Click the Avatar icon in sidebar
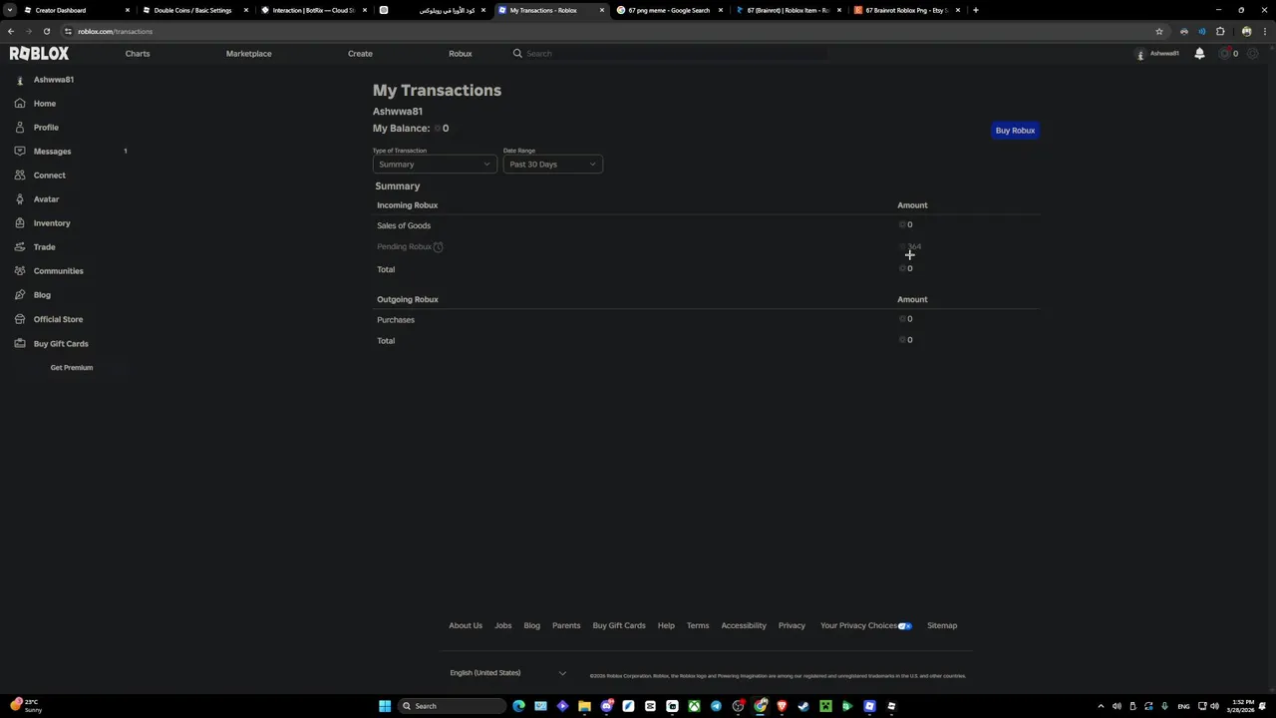 20,198
